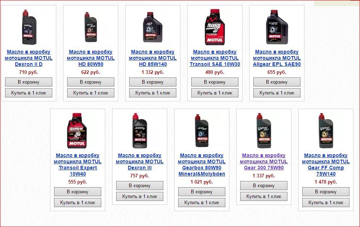Add Allgear EPL SAE90 to cart
Image resolution: width=360 pixels, height=227 pixels.
click(277, 82)
